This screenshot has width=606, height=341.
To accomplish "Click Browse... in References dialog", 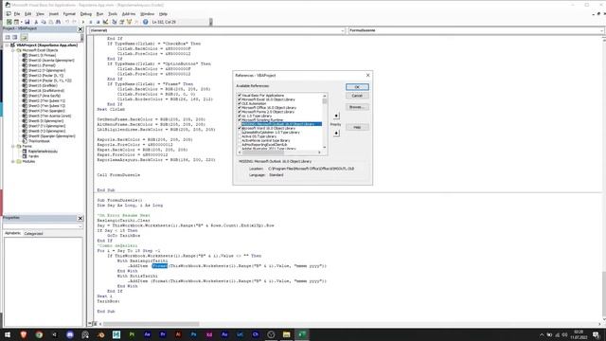I will [x=357, y=107].
